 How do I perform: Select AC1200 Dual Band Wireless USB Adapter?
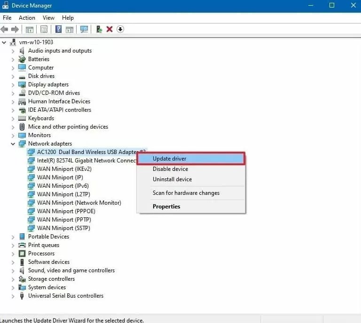coord(86,152)
